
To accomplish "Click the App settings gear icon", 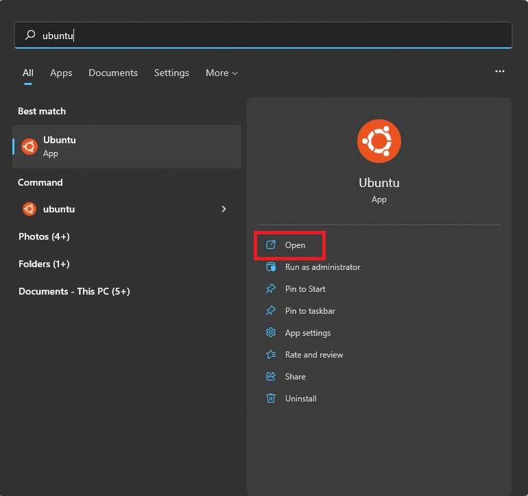I will click(271, 332).
